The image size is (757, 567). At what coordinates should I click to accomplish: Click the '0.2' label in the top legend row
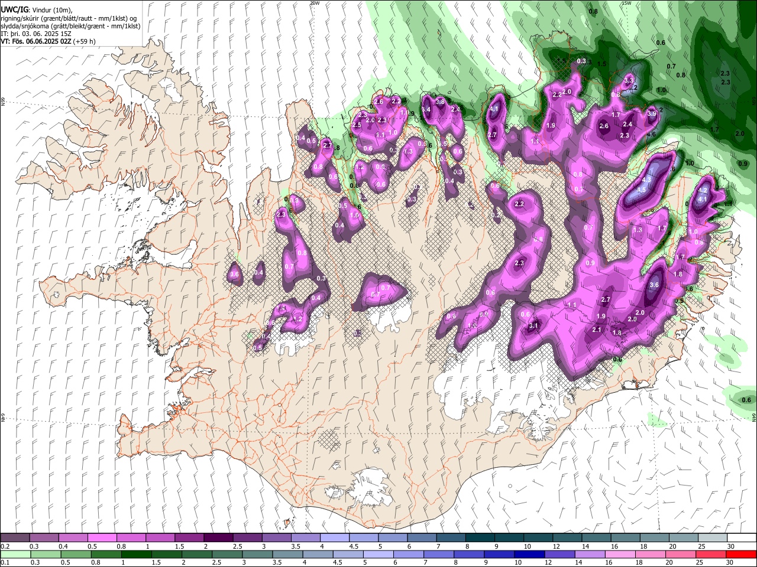(x=5, y=546)
